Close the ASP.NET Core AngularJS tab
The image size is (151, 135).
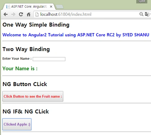51,7
